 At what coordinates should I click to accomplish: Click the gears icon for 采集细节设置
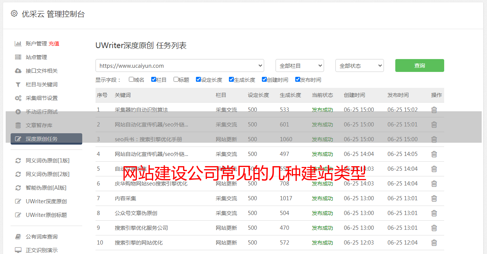click(18, 98)
